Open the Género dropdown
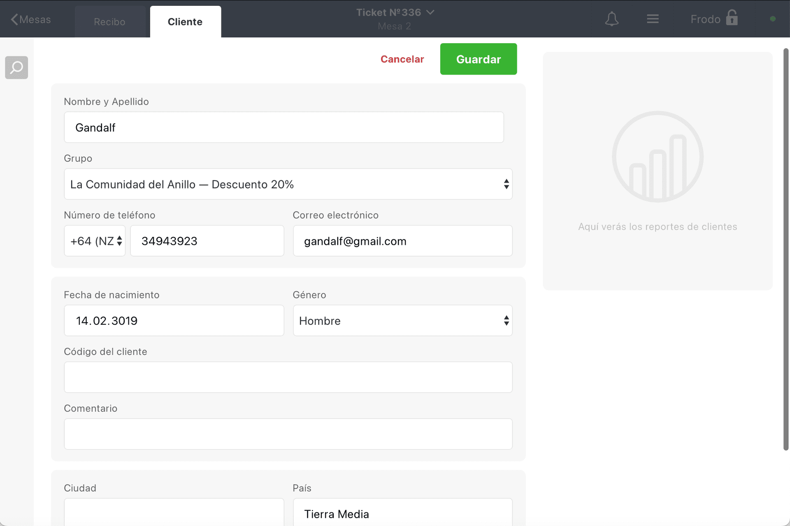Viewport: 790px width, 526px height. coord(402,321)
